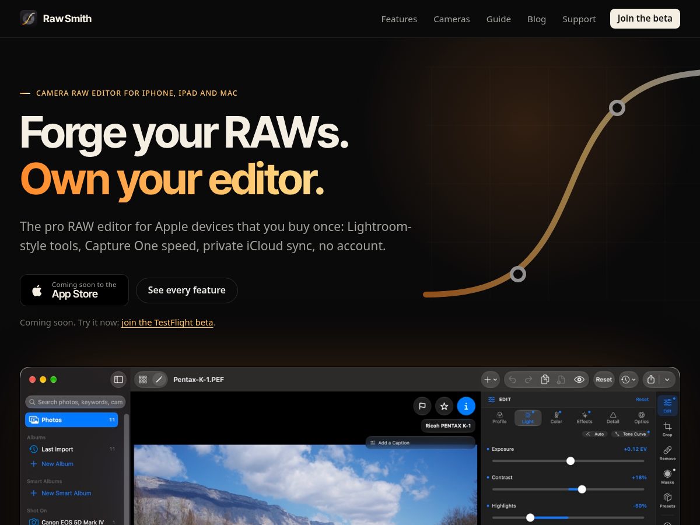Select the Light adjustment tab
Image resolution: width=700 pixels, height=525 pixels.
point(528,418)
